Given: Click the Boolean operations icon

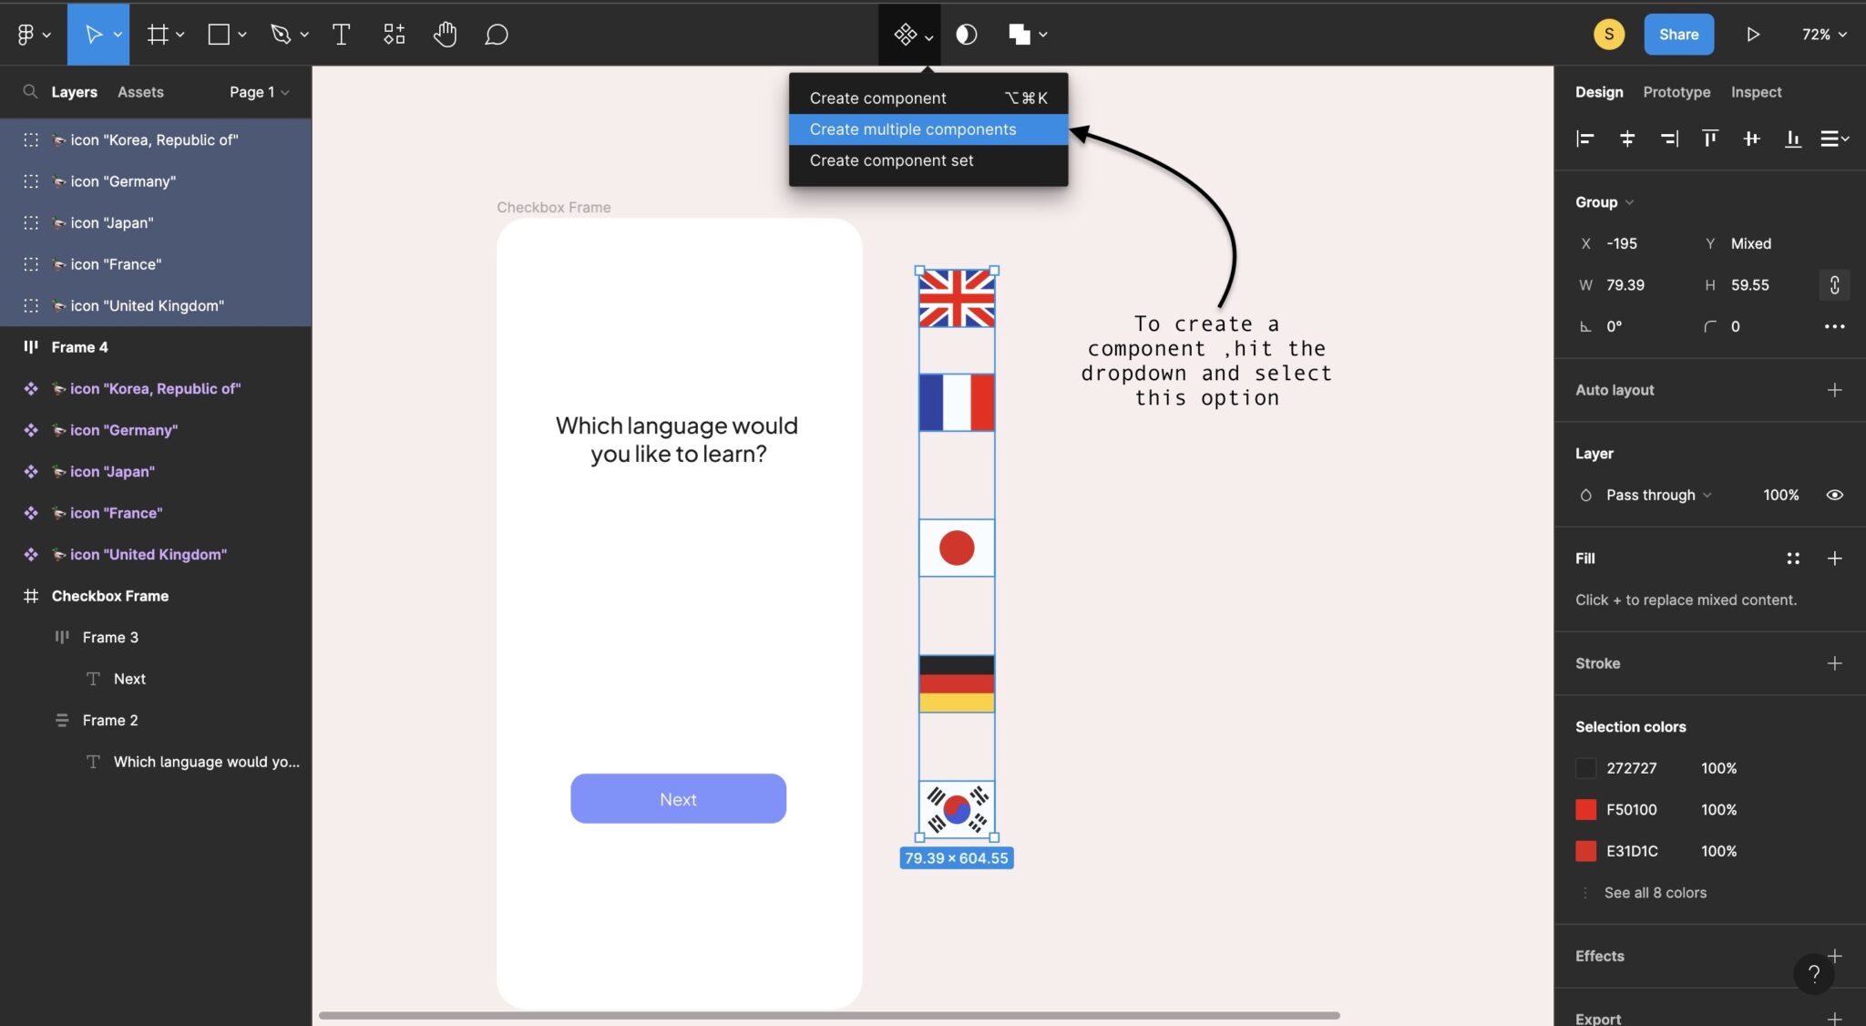Looking at the screenshot, I should click(1020, 34).
